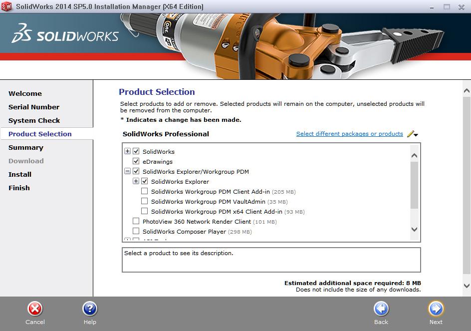Select the 'eDrawings' row text
Viewport: 471px width, 331px height.
coord(157,162)
